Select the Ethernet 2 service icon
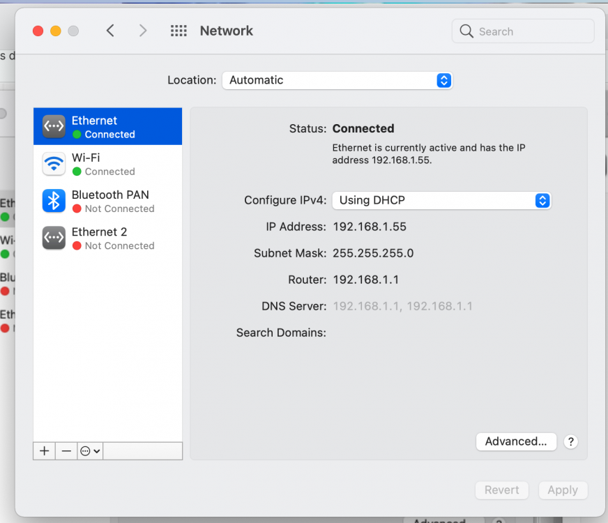 [x=54, y=238]
